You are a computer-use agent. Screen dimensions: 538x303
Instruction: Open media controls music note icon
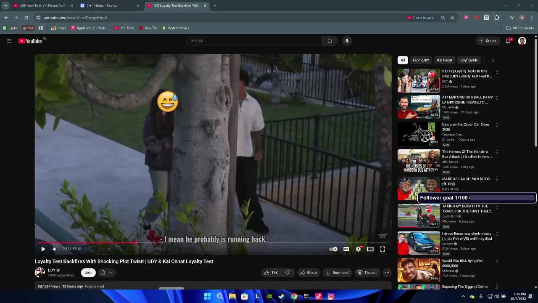(512, 18)
